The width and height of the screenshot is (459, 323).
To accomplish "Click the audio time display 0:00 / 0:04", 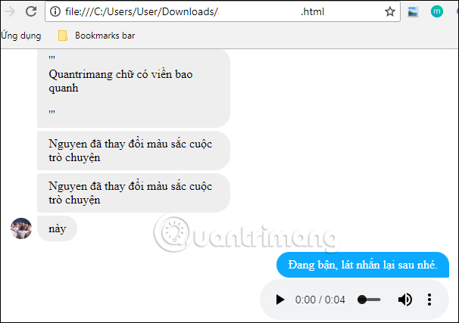I will coord(320,300).
